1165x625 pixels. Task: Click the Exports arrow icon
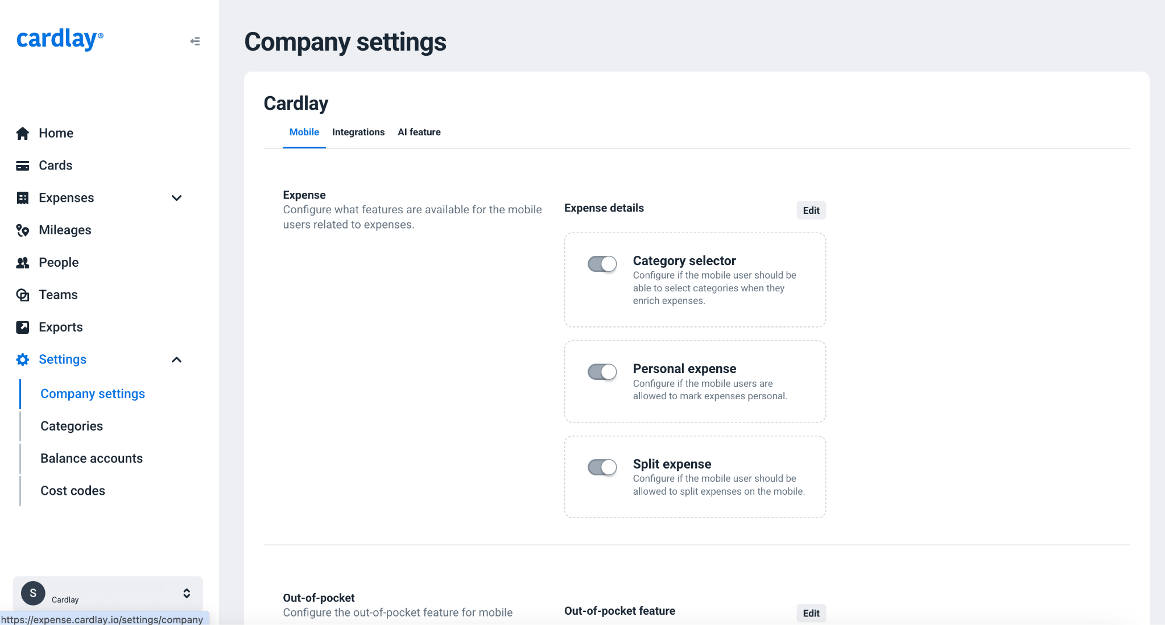(x=23, y=327)
